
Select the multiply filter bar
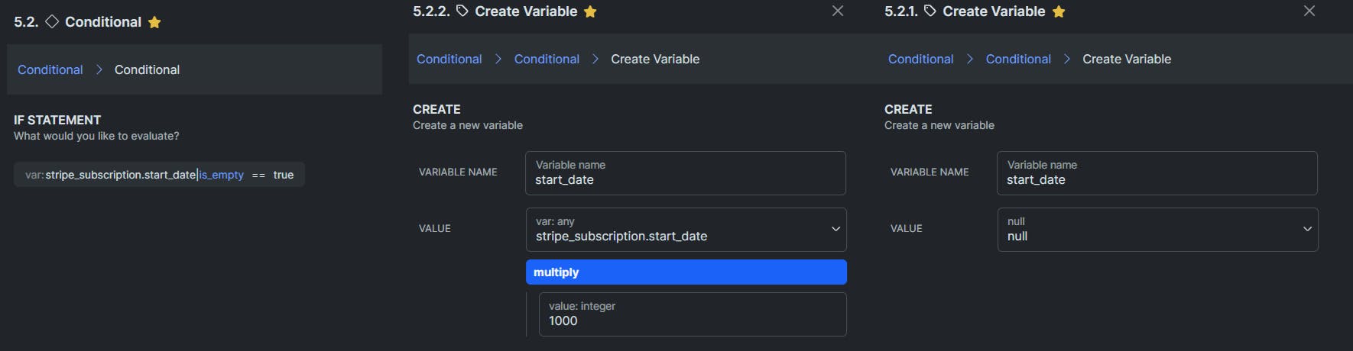pyautogui.click(x=686, y=272)
